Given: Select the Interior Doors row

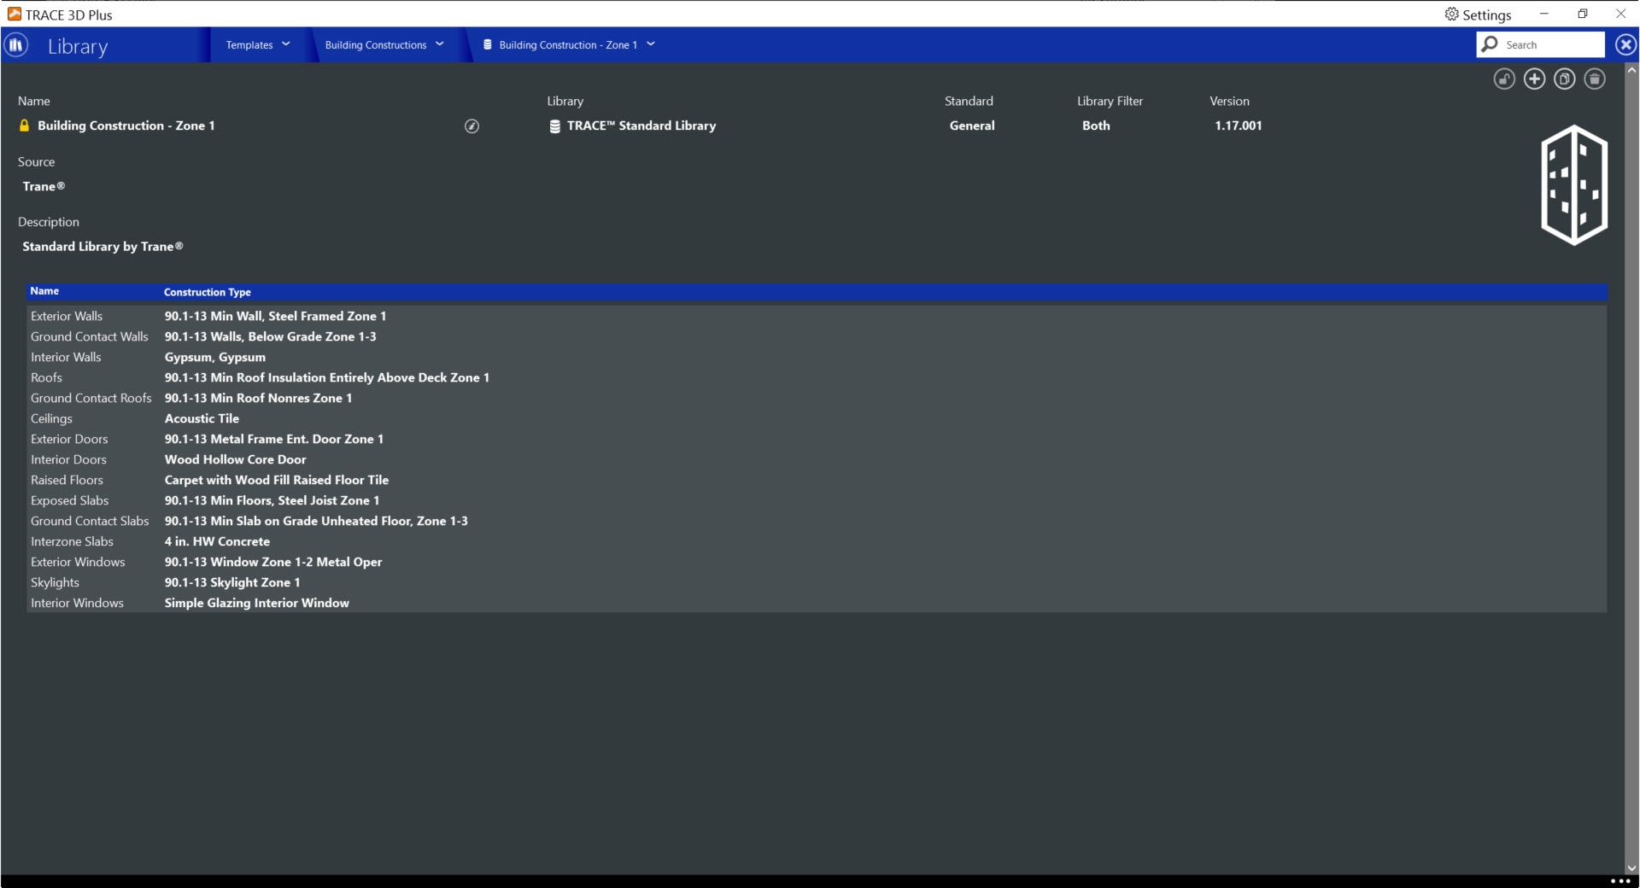Looking at the screenshot, I should (68, 460).
